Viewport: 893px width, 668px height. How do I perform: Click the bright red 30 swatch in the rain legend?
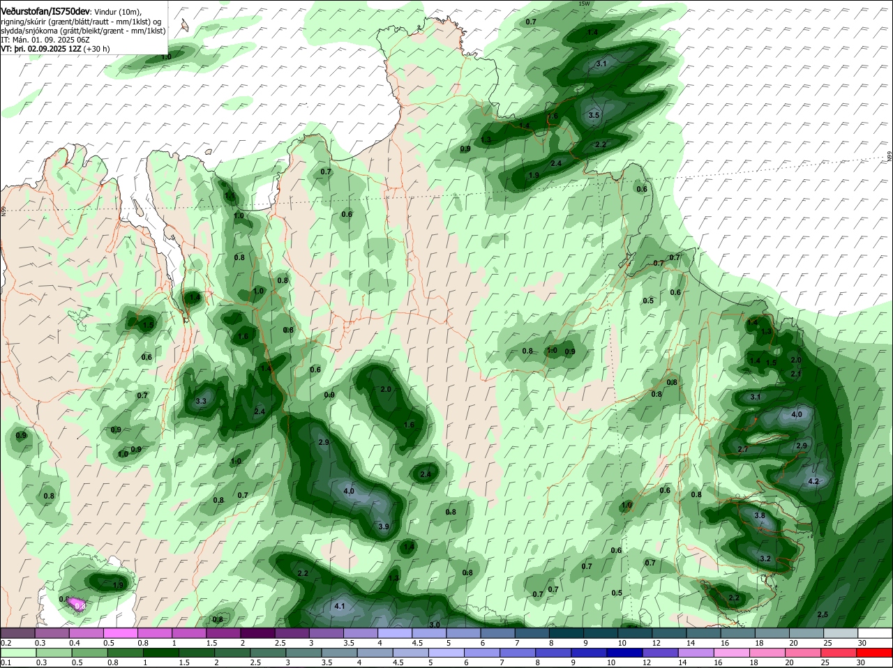[x=875, y=653]
